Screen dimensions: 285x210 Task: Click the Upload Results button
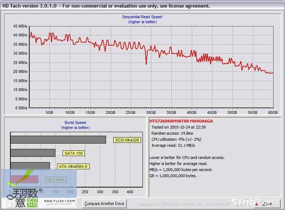[59, 204]
